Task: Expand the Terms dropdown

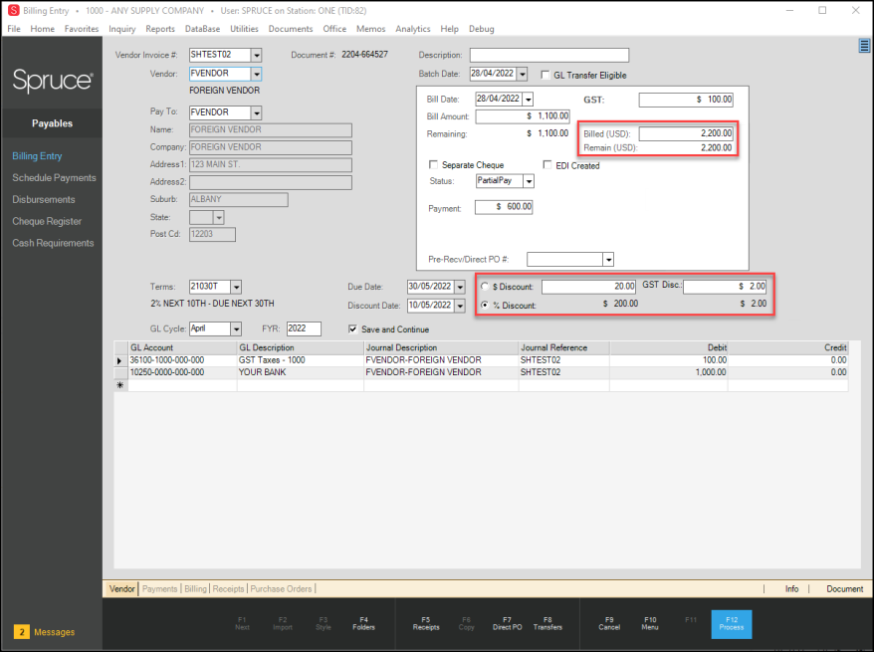Action: pyautogui.click(x=236, y=287)
